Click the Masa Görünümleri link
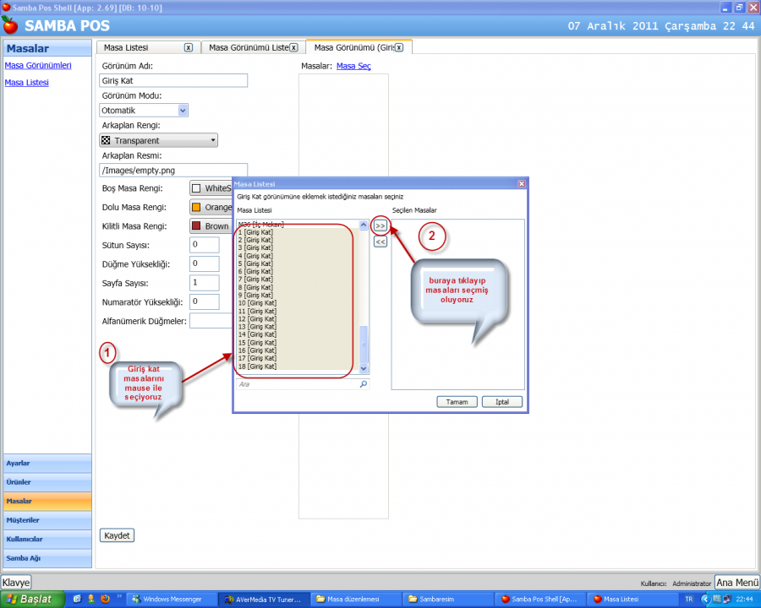The image size is (761, 608). 38,66
